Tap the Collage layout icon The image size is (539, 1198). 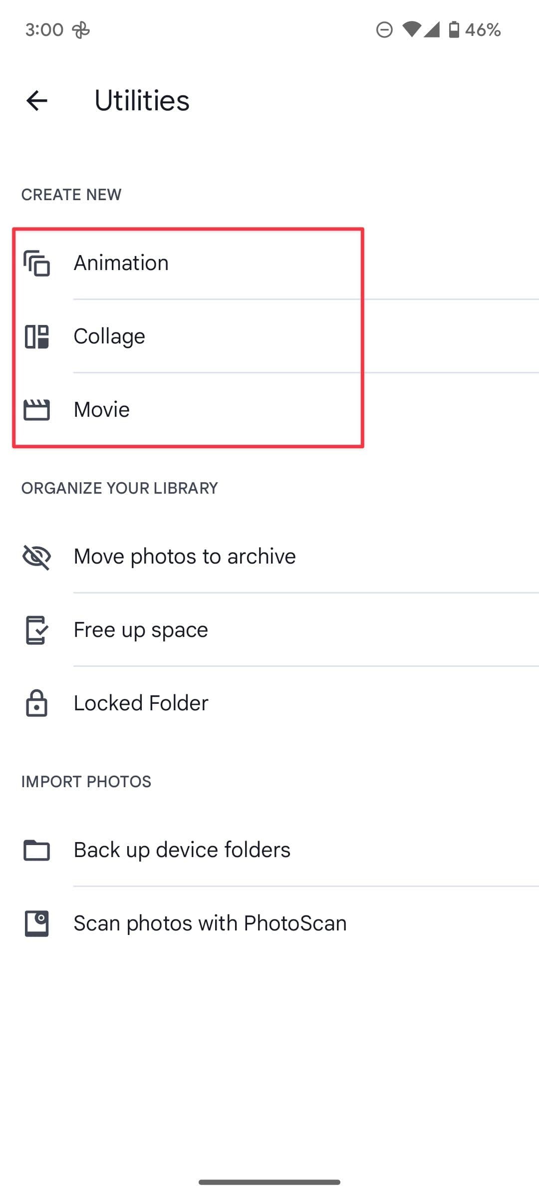pyautogui.click(x=37, y=336)
